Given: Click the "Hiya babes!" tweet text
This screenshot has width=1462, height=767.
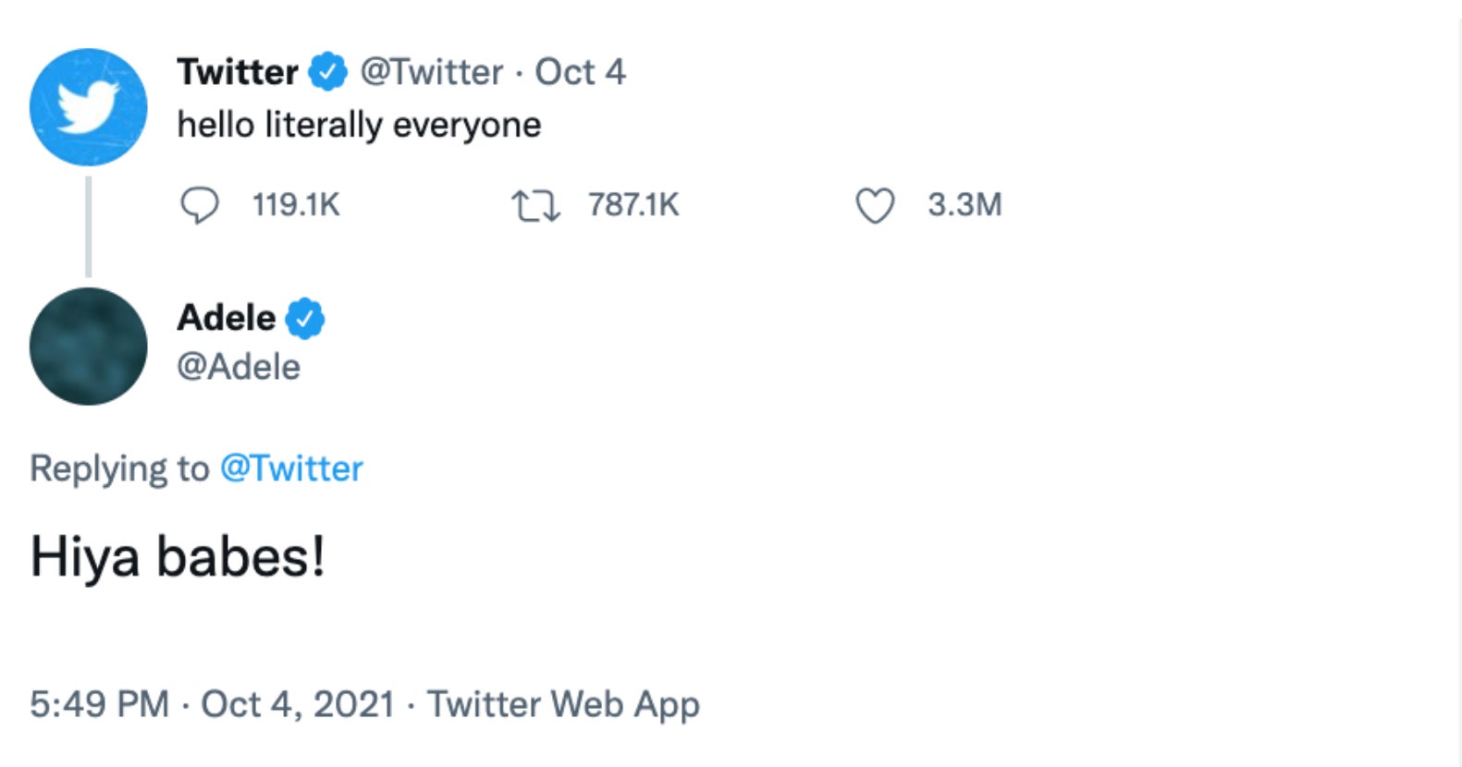Looking at the screenshot, I should click(x=178, y=557).
